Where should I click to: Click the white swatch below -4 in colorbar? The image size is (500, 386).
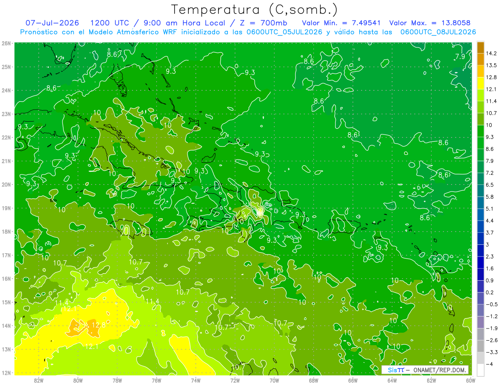click(480, 370)
